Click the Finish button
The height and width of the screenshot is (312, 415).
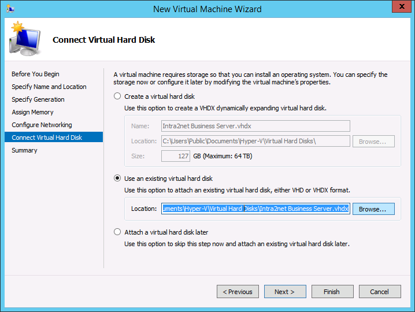(332, 292)
